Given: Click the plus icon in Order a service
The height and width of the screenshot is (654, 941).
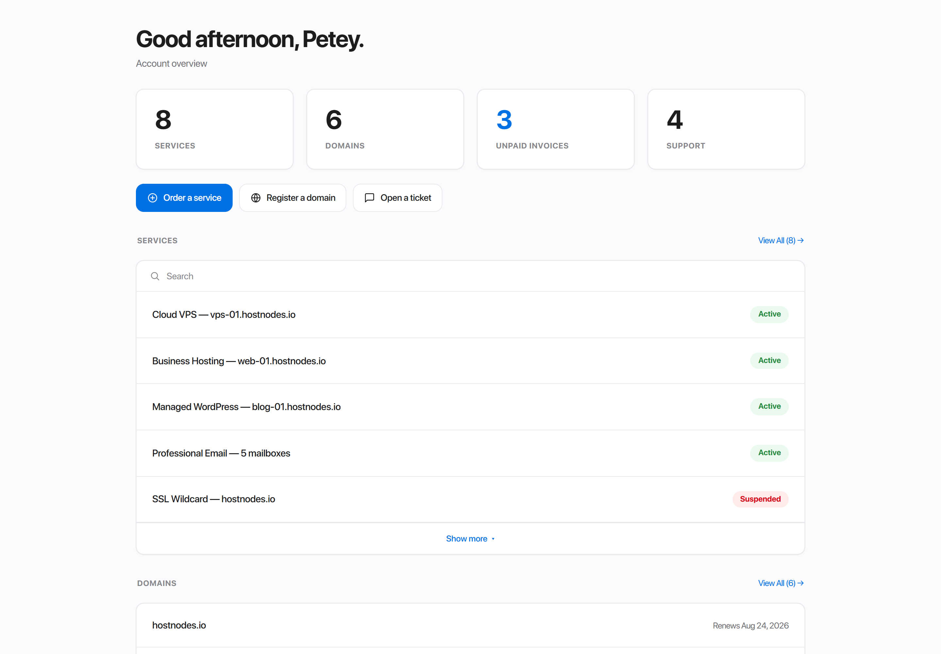Looking at the screenshot, I should 152,198.
